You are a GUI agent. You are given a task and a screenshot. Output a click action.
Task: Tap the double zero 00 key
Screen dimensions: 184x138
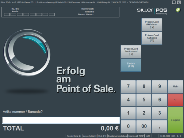(x=144, y=126)
